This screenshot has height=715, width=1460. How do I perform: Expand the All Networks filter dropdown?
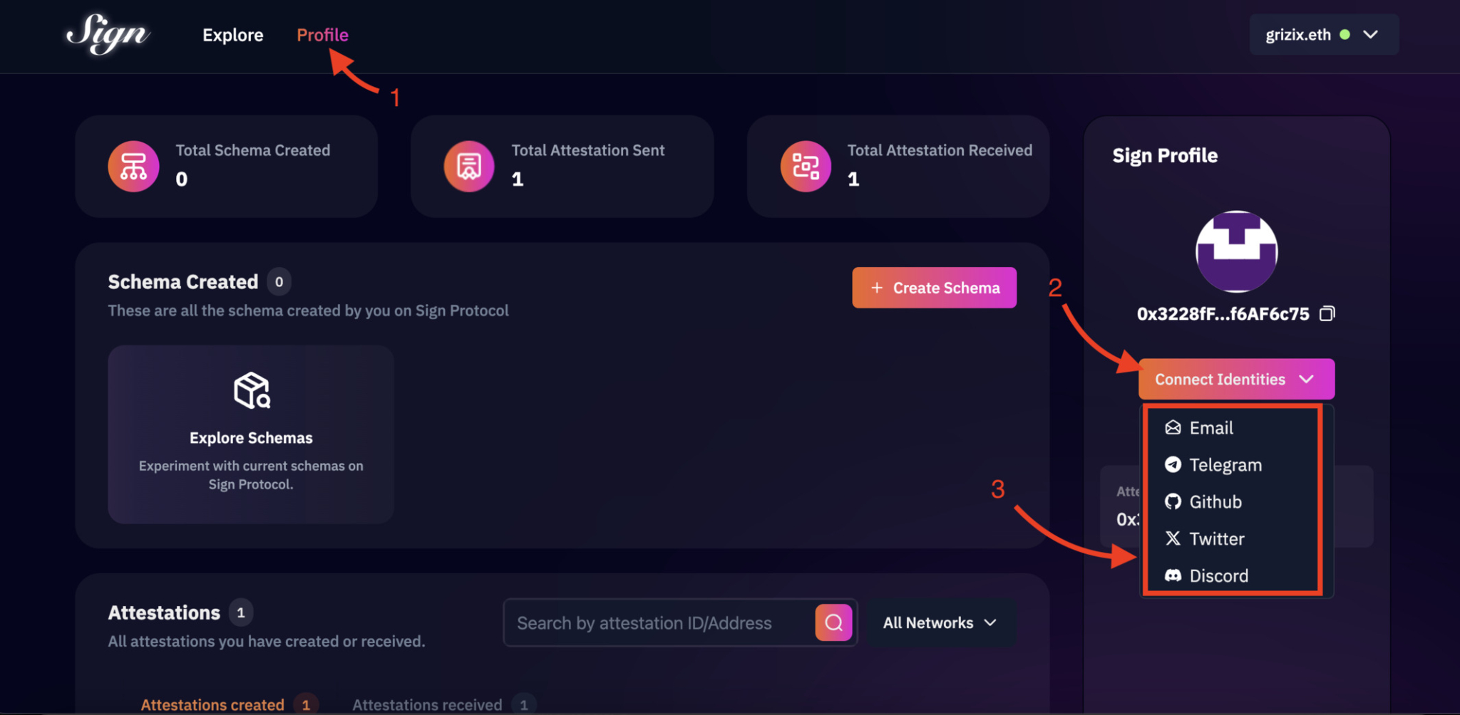(940, 622)
